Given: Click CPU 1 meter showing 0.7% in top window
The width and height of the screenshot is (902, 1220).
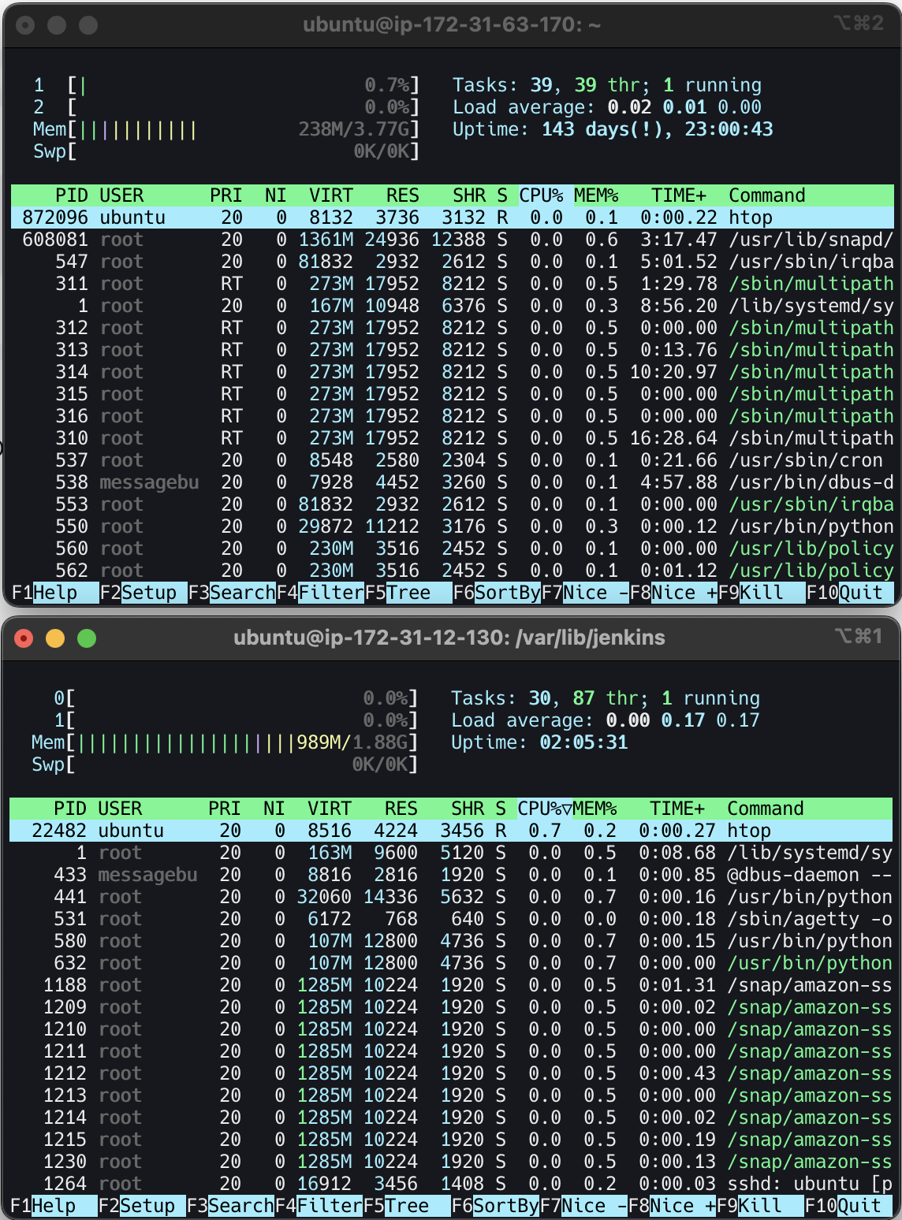Looking at the screenshot, I should (226, 85).
